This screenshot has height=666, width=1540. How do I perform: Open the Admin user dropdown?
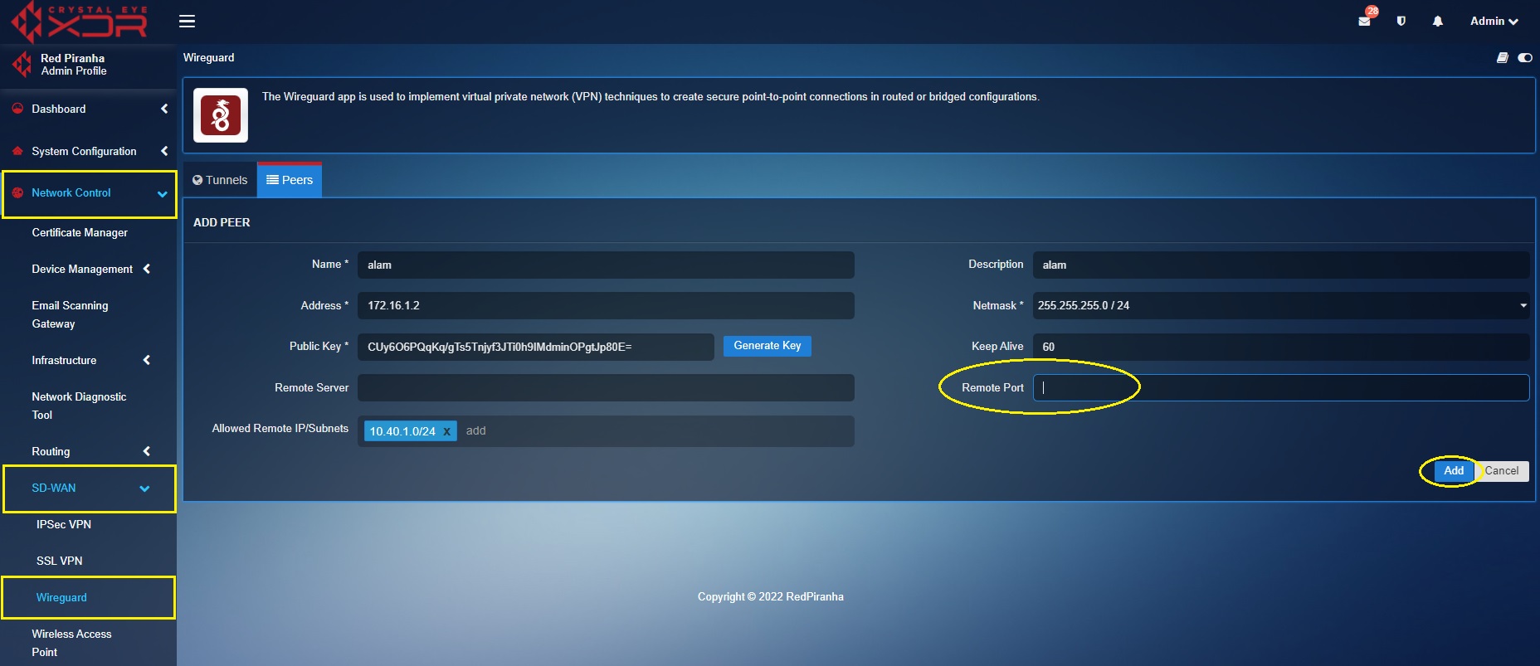(x=1494, y=21)
